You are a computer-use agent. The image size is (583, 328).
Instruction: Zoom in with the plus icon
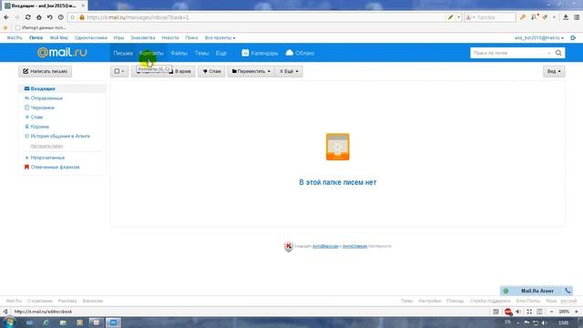577,312
